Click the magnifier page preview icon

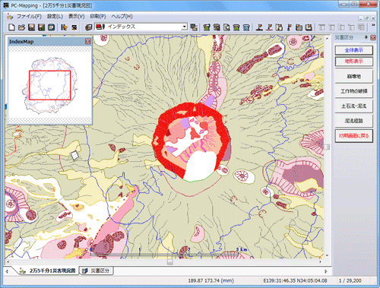click(x=226, y=27)
